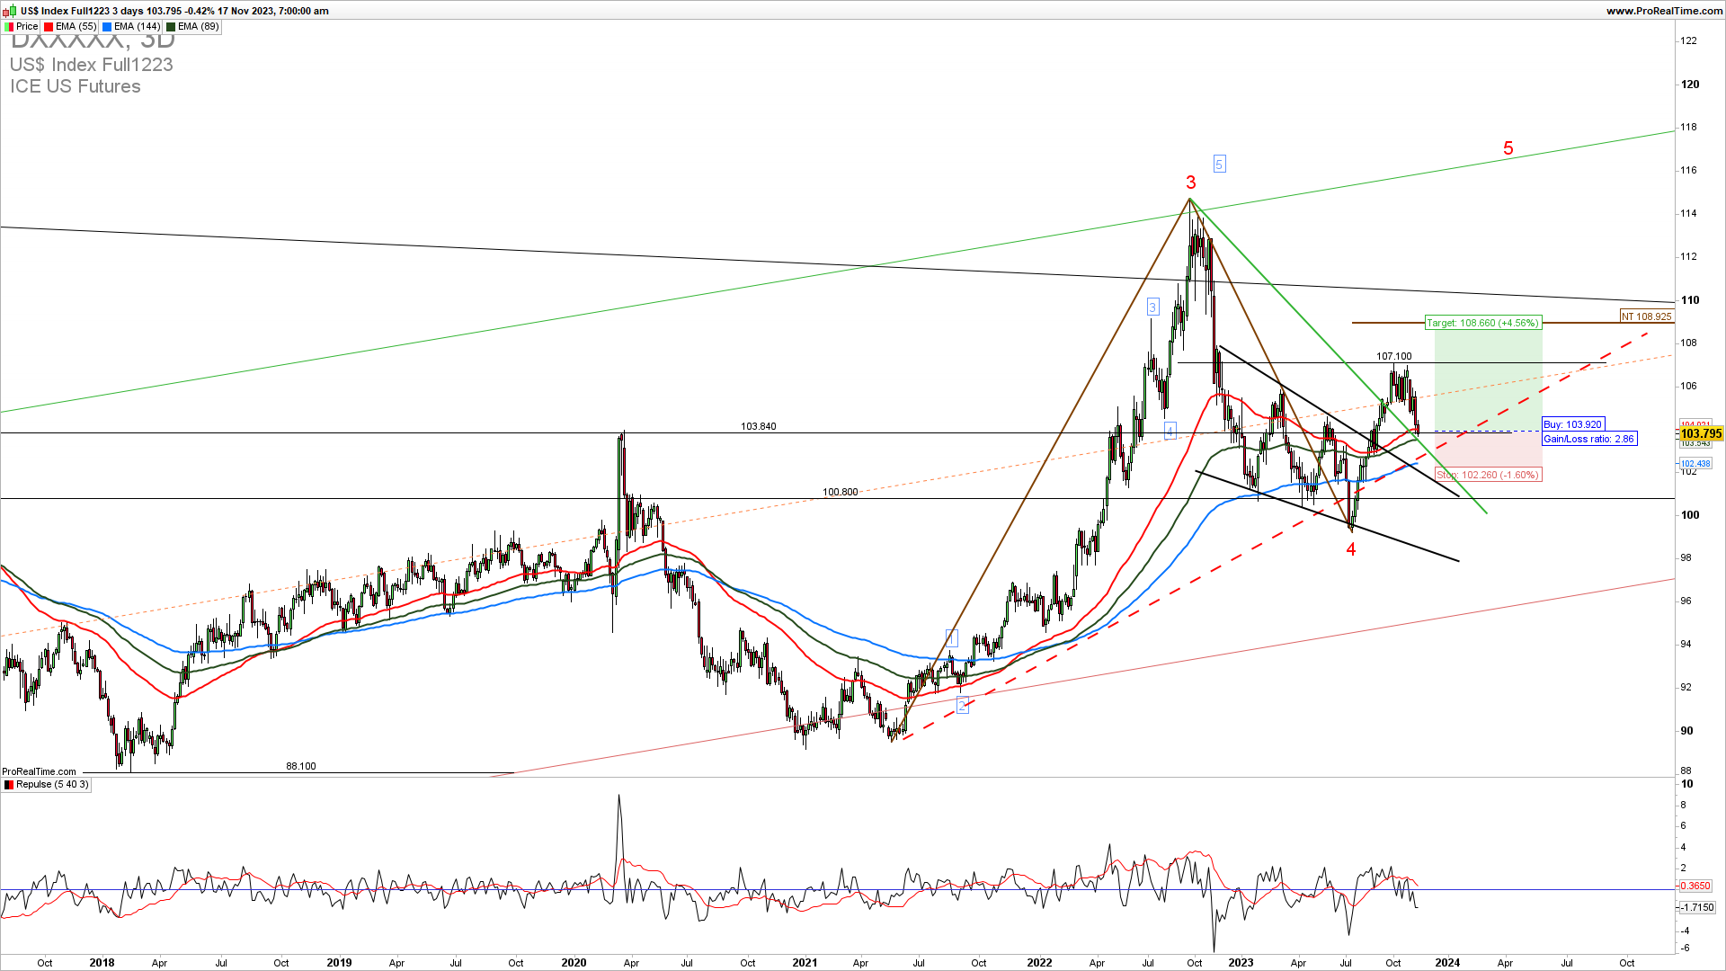Screen dimensions: 1726x971
Task: Select the Stop 102.260 (-1.60%) label
Action: (1488, 475)
